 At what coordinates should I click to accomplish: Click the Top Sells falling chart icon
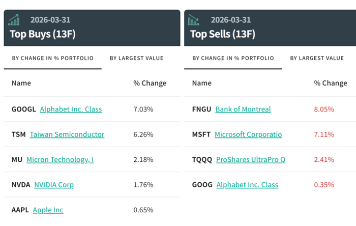coord(194,20)
